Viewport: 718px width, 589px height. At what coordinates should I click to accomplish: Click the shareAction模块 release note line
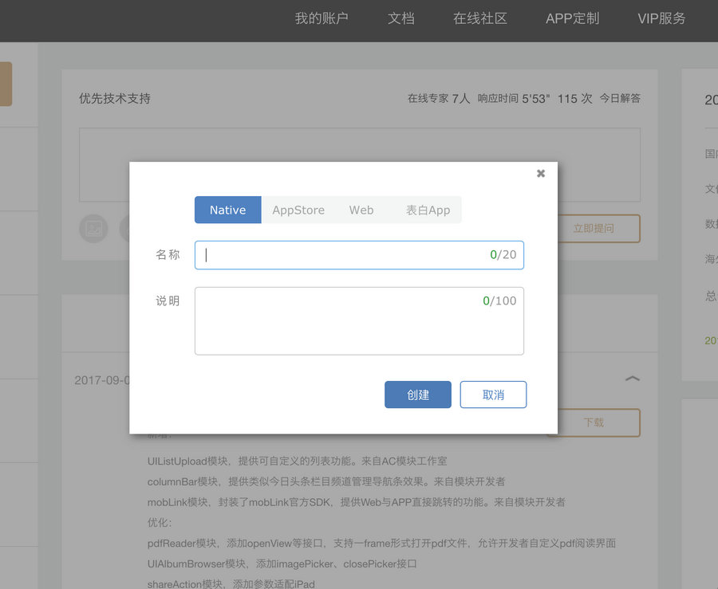(231, 584)
